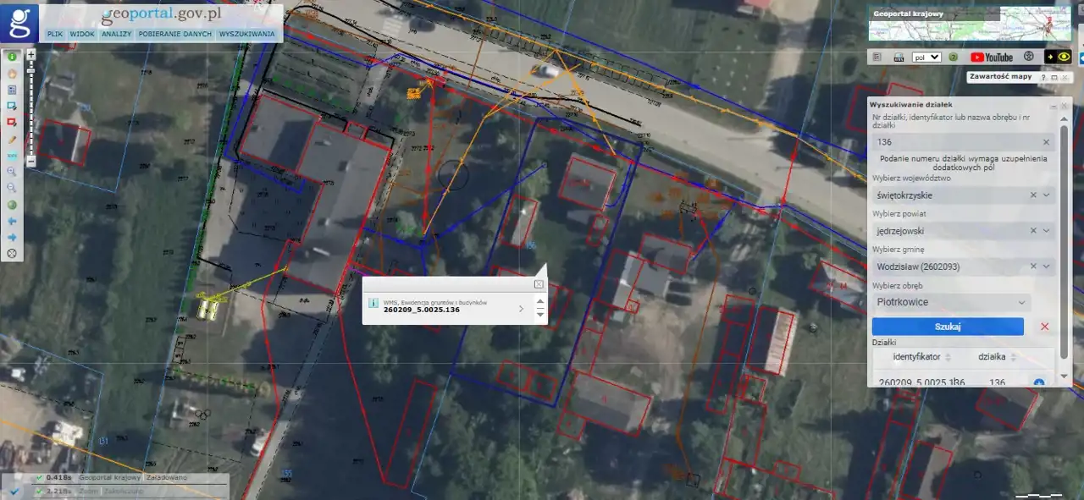Viewport: 1084px width, 500px height.
Task: Expand the Wybierz powiat dropdown
Action: (1047, 231)
